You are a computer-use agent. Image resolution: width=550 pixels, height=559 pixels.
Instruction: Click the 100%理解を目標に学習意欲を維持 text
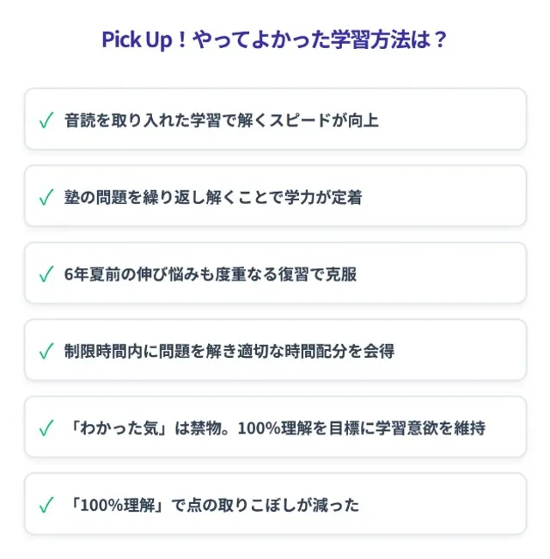(361, 428)
